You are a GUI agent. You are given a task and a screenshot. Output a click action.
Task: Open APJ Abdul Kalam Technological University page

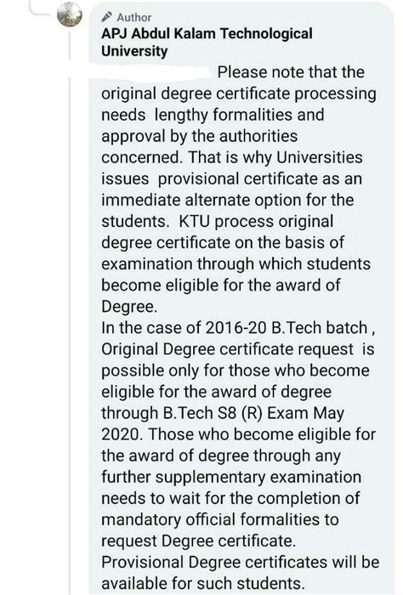pos(207,42)
